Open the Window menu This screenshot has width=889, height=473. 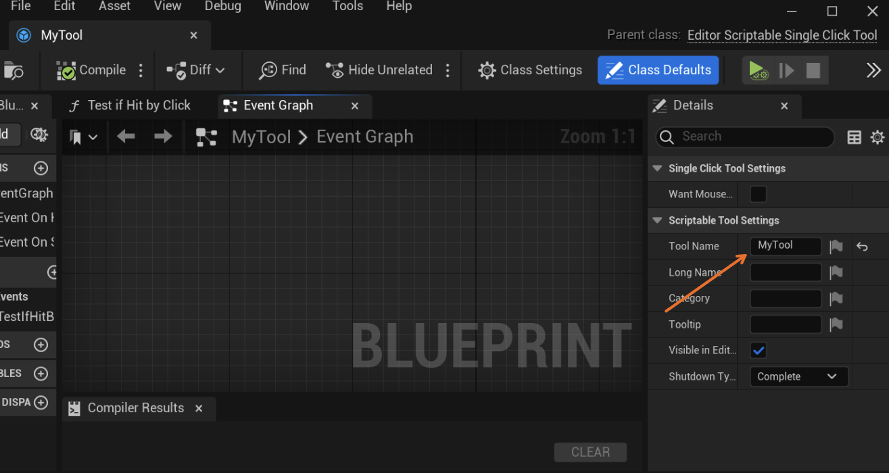[287, 6]
